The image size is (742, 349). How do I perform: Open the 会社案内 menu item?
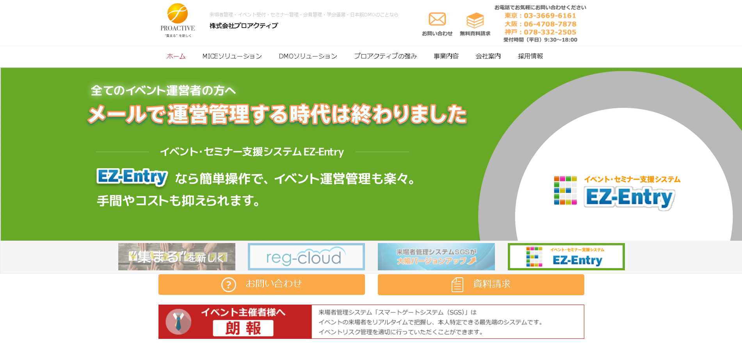[488, 56]
